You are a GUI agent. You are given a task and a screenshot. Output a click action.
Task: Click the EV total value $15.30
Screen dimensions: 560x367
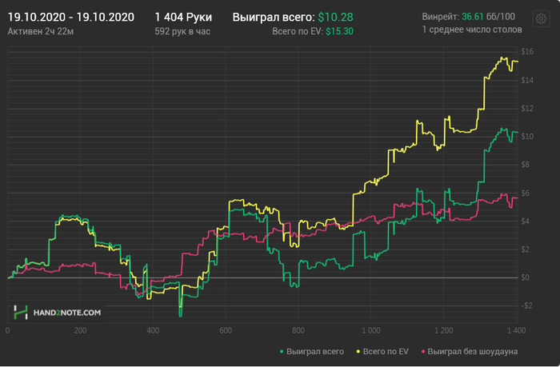tap(340, 31)
